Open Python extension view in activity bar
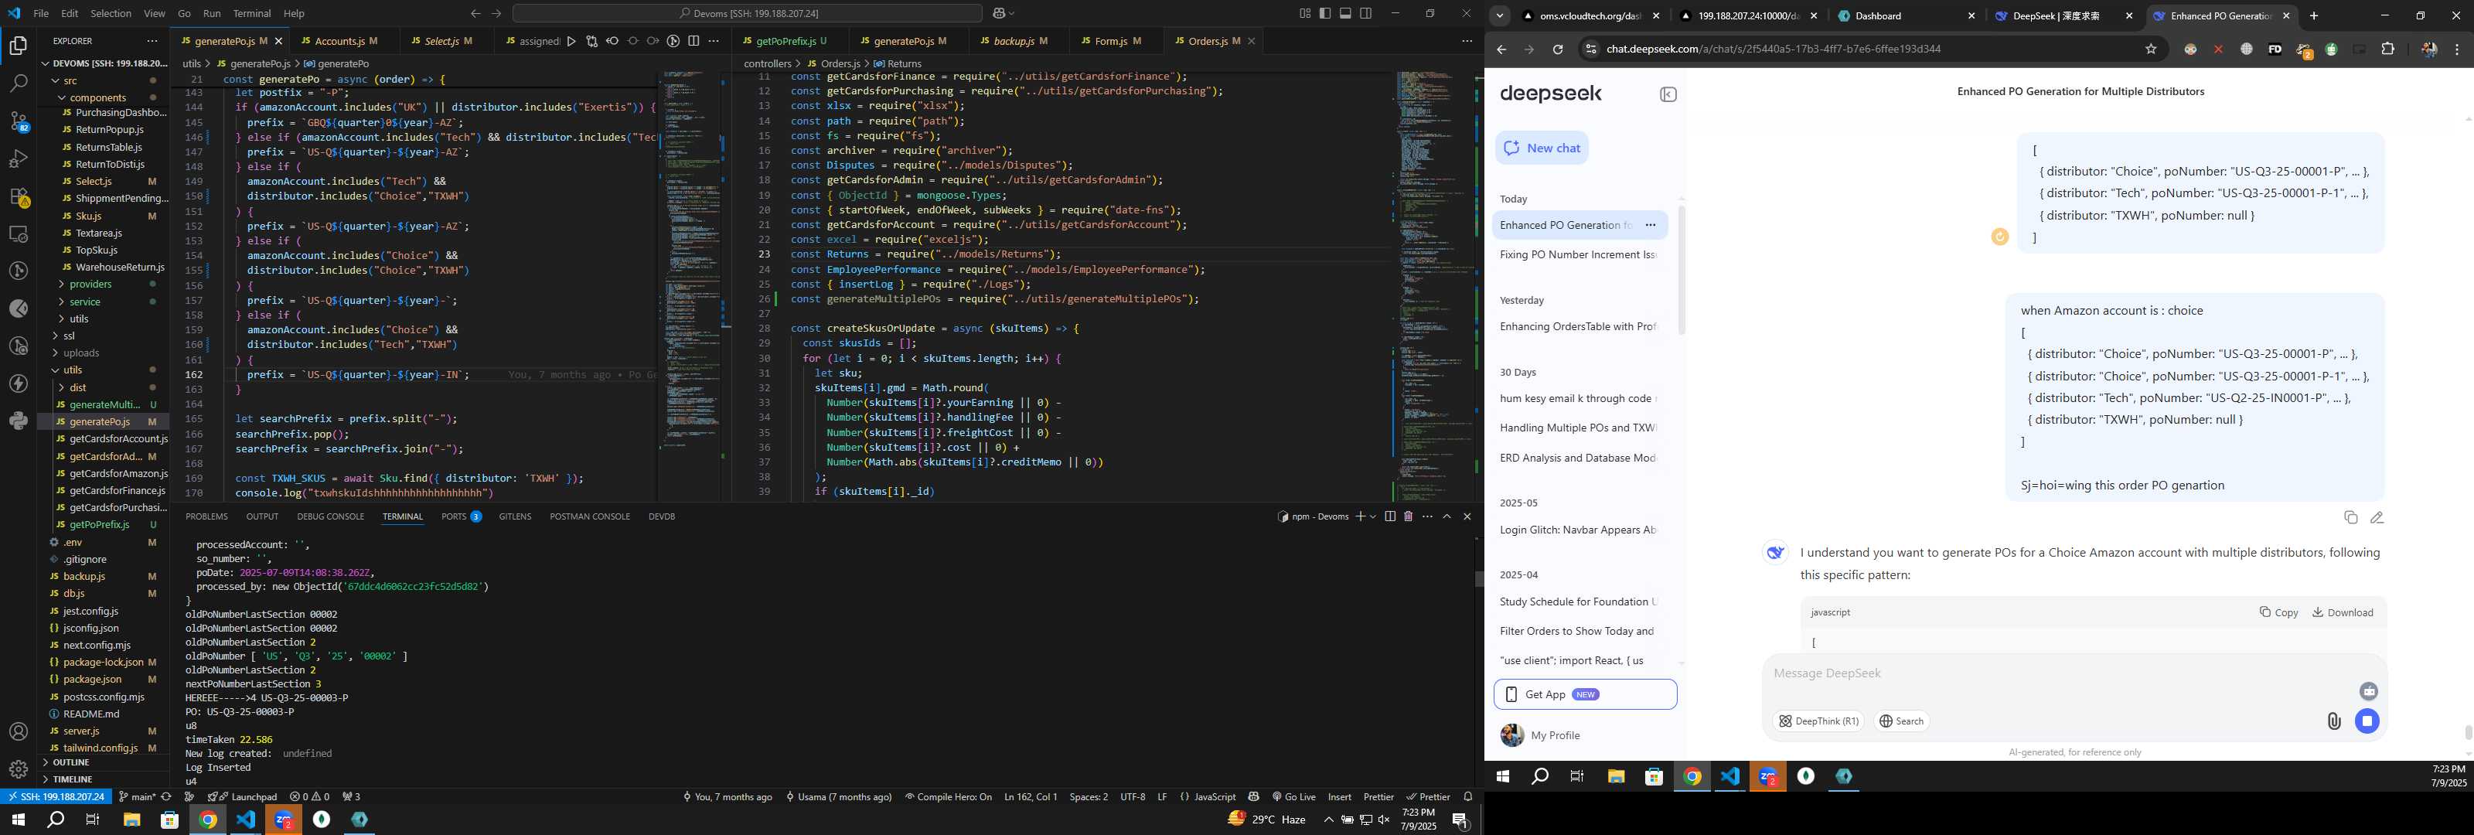The height and width of the screenshot is (835, 2474). [x=19, y=421]
